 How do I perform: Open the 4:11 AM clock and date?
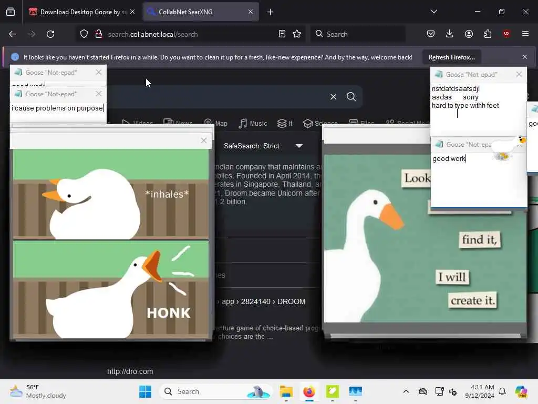[x=480, y=391]
